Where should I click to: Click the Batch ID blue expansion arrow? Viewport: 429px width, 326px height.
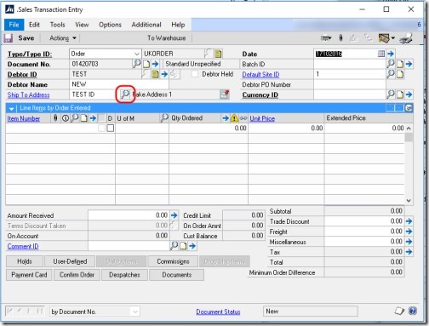pyautogui.click(x=409, y=64)
